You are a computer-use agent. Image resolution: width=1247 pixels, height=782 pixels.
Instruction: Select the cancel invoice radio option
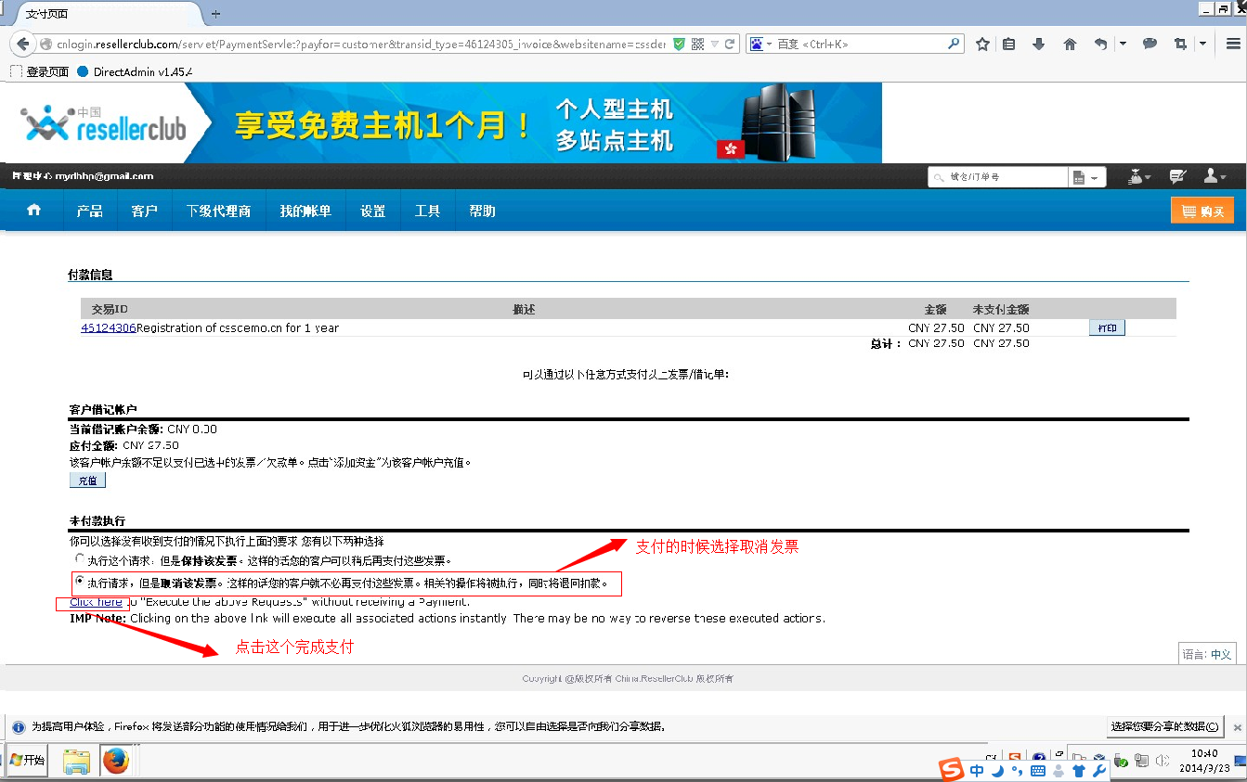79,583
